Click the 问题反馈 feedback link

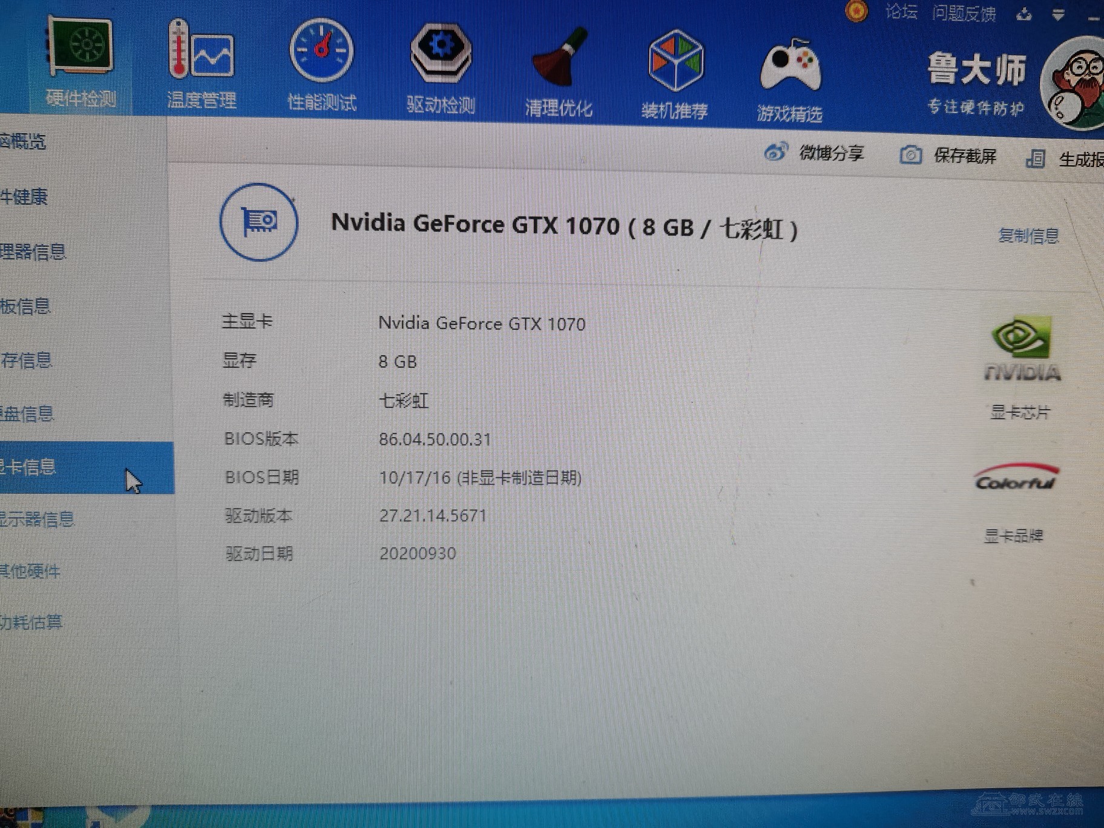pos(964,13)
